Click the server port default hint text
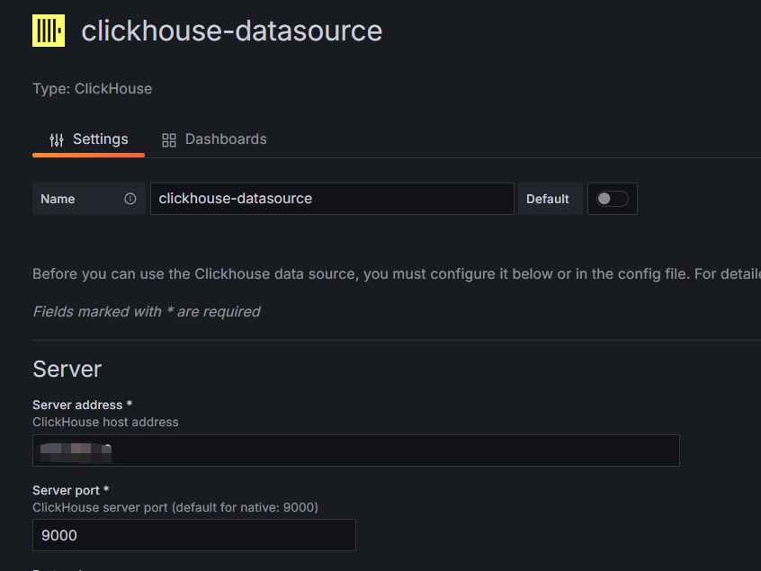 click(175, 507)
